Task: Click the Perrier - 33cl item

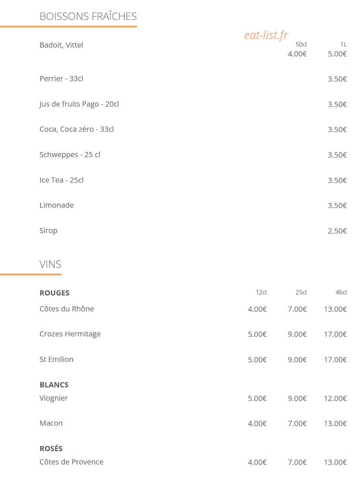Action: click(x=61, y=79)
